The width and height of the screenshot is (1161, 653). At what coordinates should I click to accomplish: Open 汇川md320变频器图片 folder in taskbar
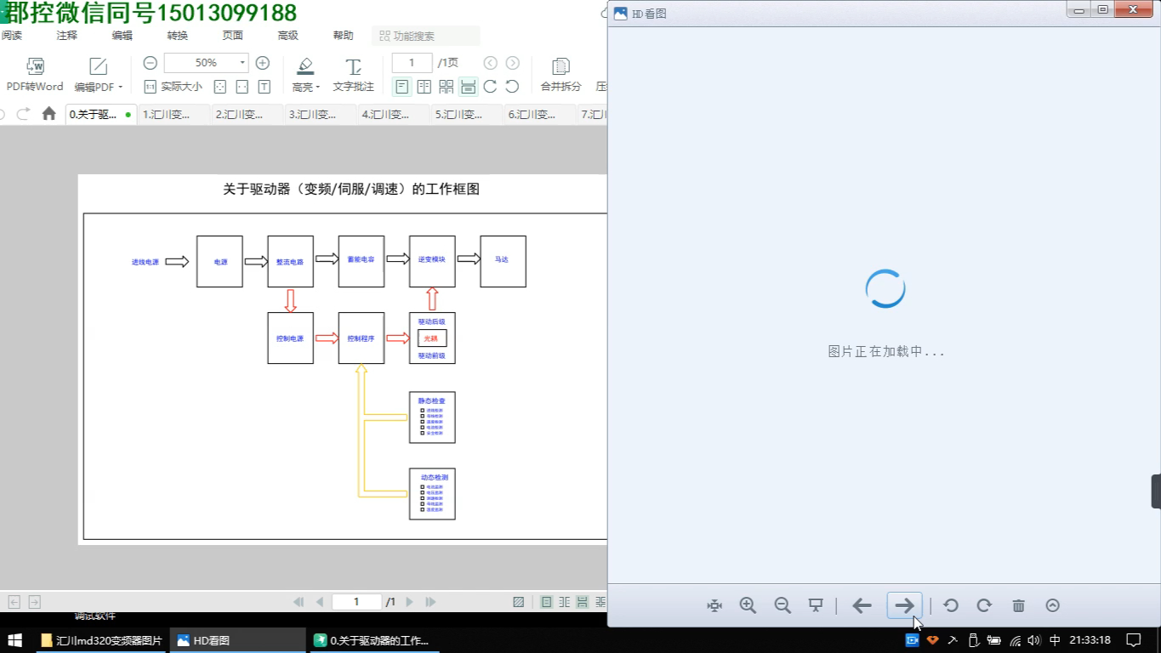click(x=102, y=640)
